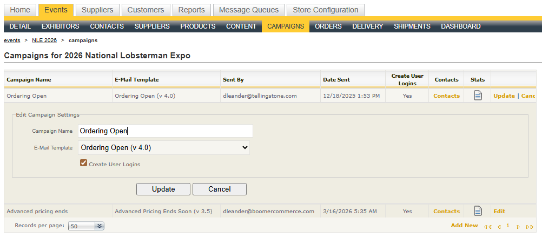Go to first page of records

488,227
